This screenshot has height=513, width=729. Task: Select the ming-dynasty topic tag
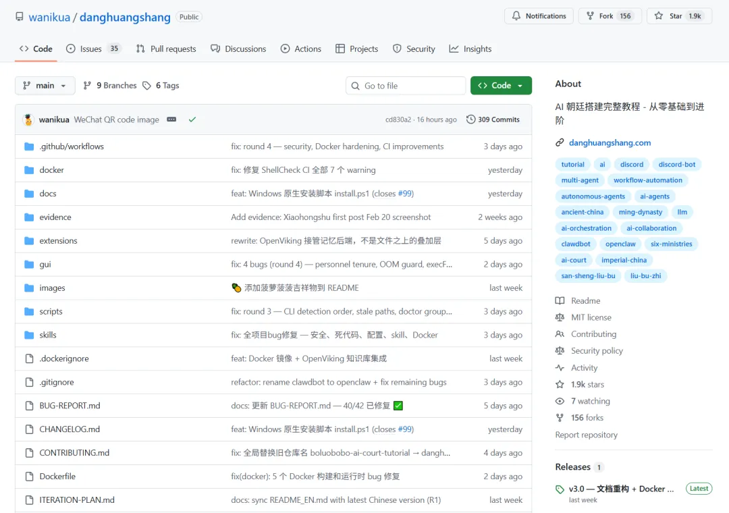pos(640,212)
